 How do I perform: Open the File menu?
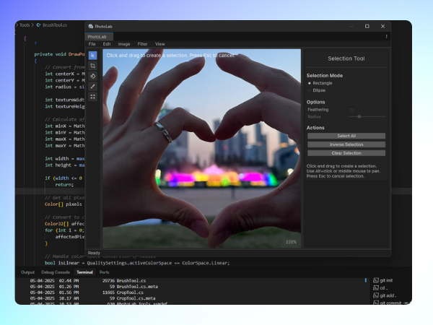click(92, 44)
